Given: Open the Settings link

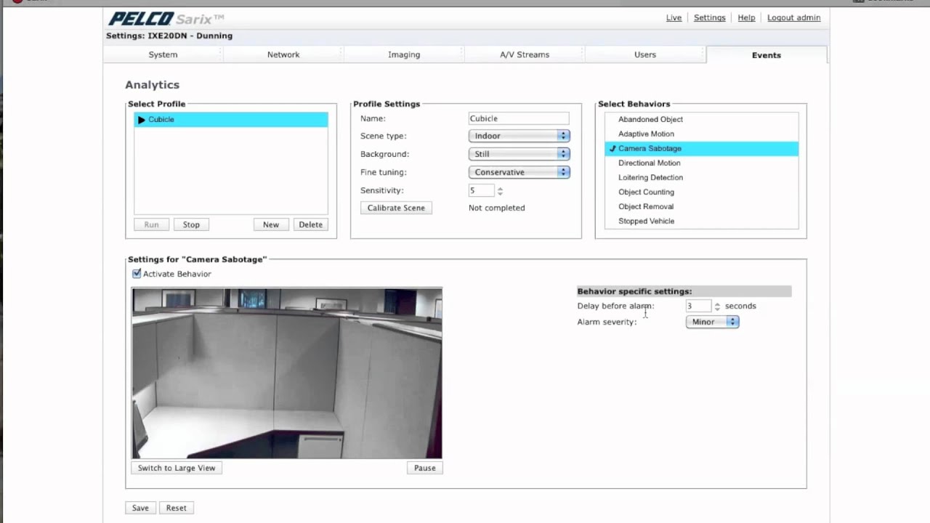Looking at the screenshot, I should [710, 17].
